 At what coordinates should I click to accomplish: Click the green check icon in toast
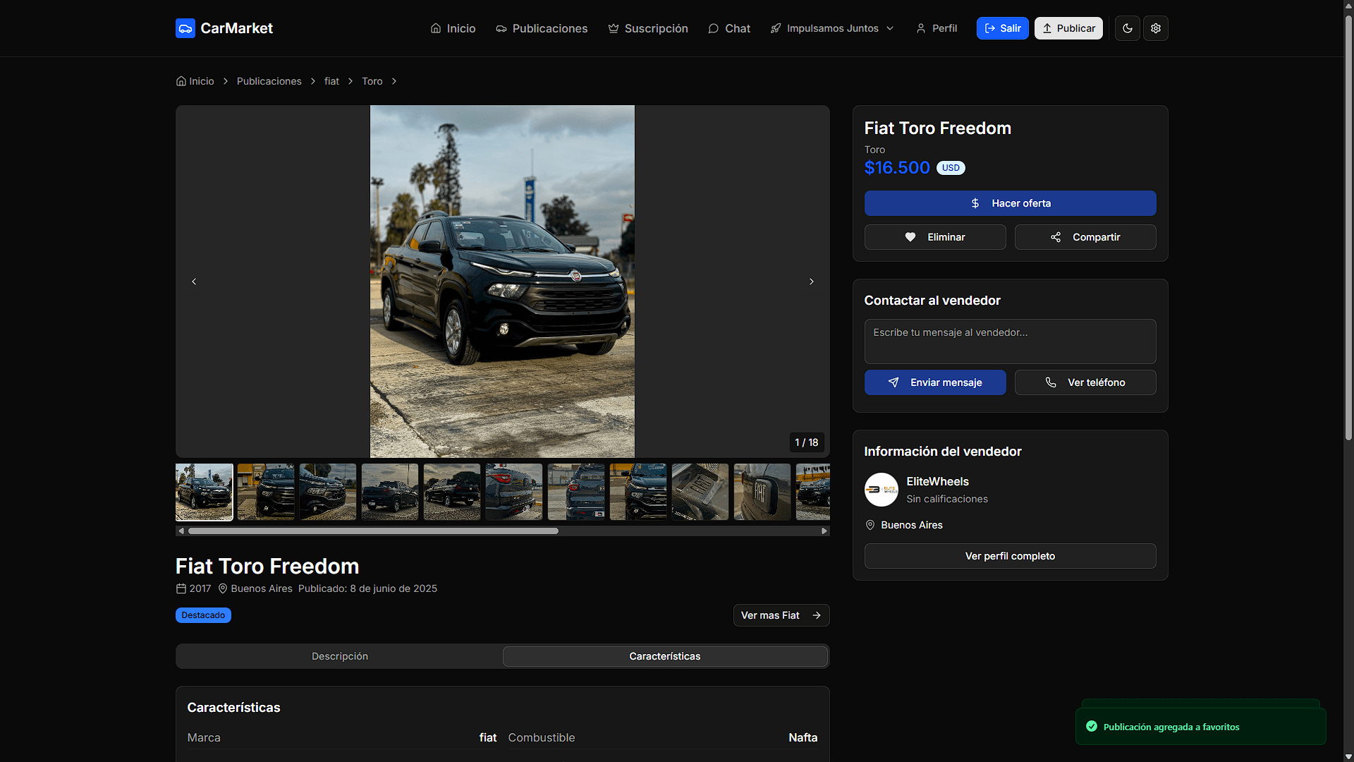1092,727
